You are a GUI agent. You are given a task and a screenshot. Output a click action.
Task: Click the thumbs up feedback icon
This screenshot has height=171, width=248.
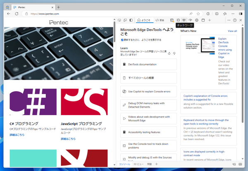169,53
